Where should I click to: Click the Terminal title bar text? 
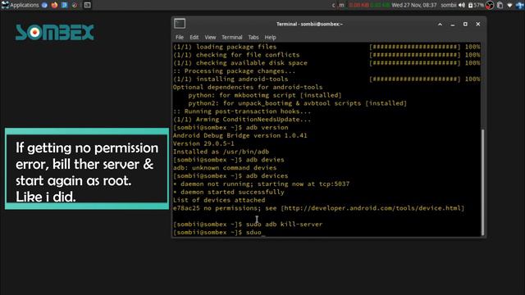[309, 24]
